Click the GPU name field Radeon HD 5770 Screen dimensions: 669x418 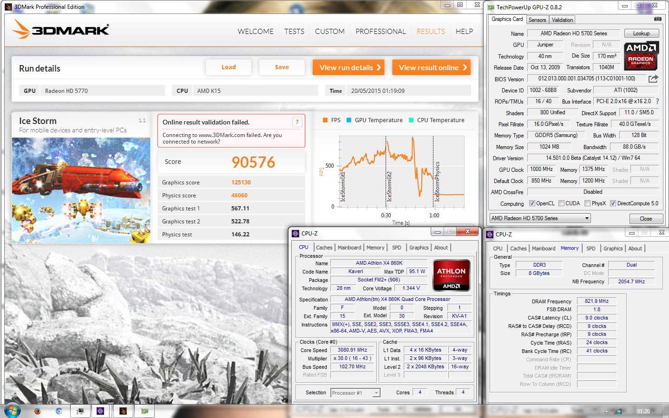[x=103, y=91]
